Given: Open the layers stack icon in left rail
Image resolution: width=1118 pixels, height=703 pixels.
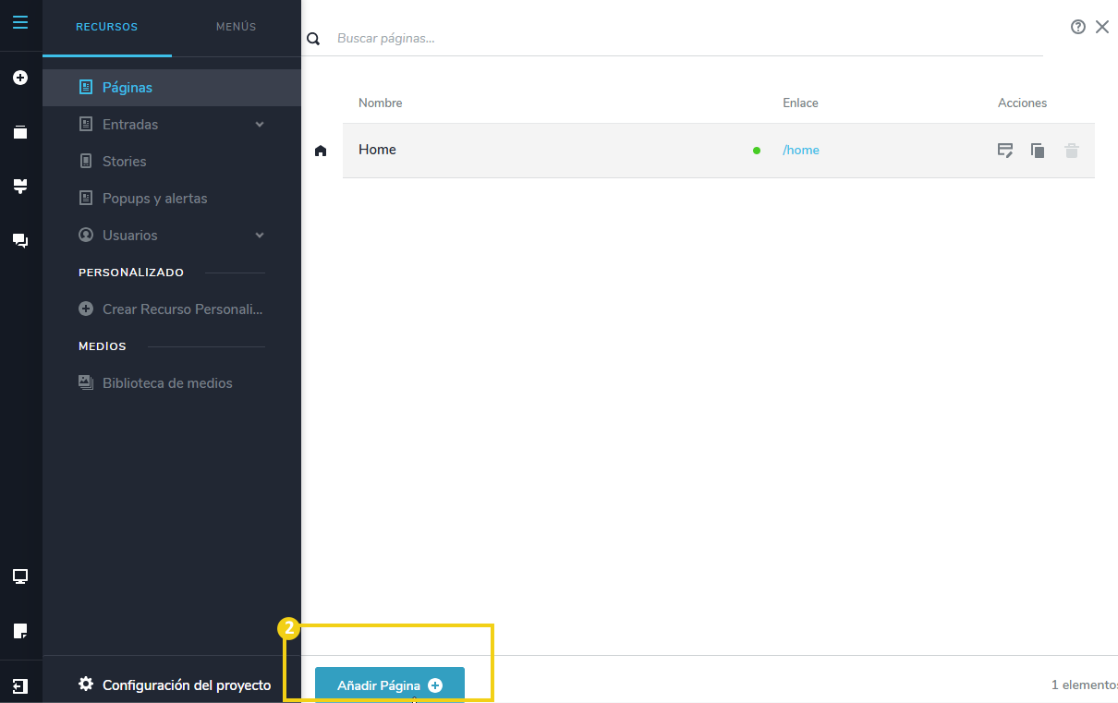Looking at the screenshot, I should (20, 132).
